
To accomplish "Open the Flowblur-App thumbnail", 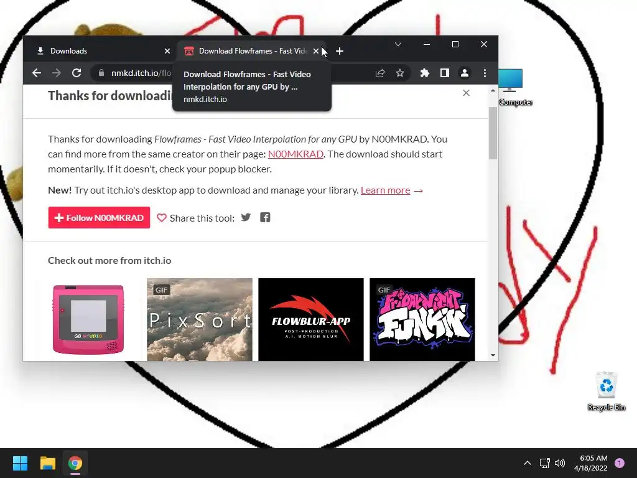I will 311,319.
